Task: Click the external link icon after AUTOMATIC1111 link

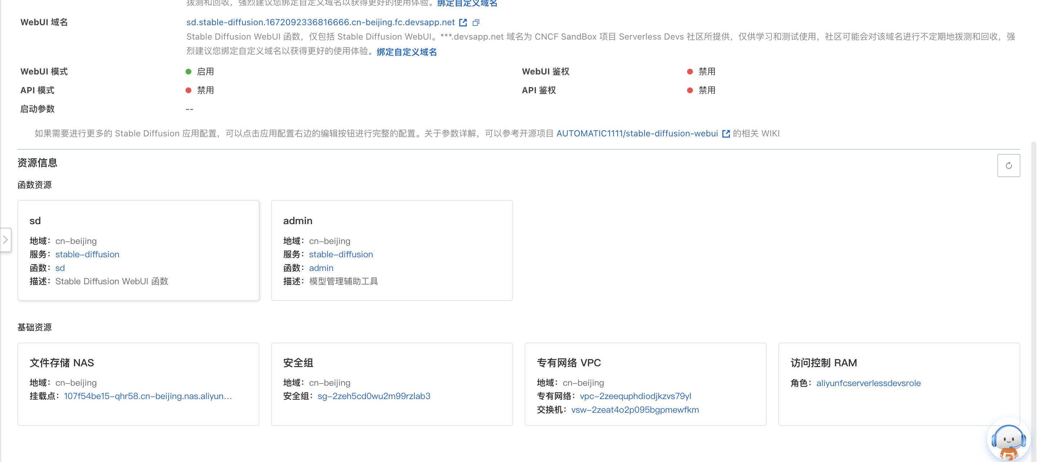Action: [x=726, y=133]
